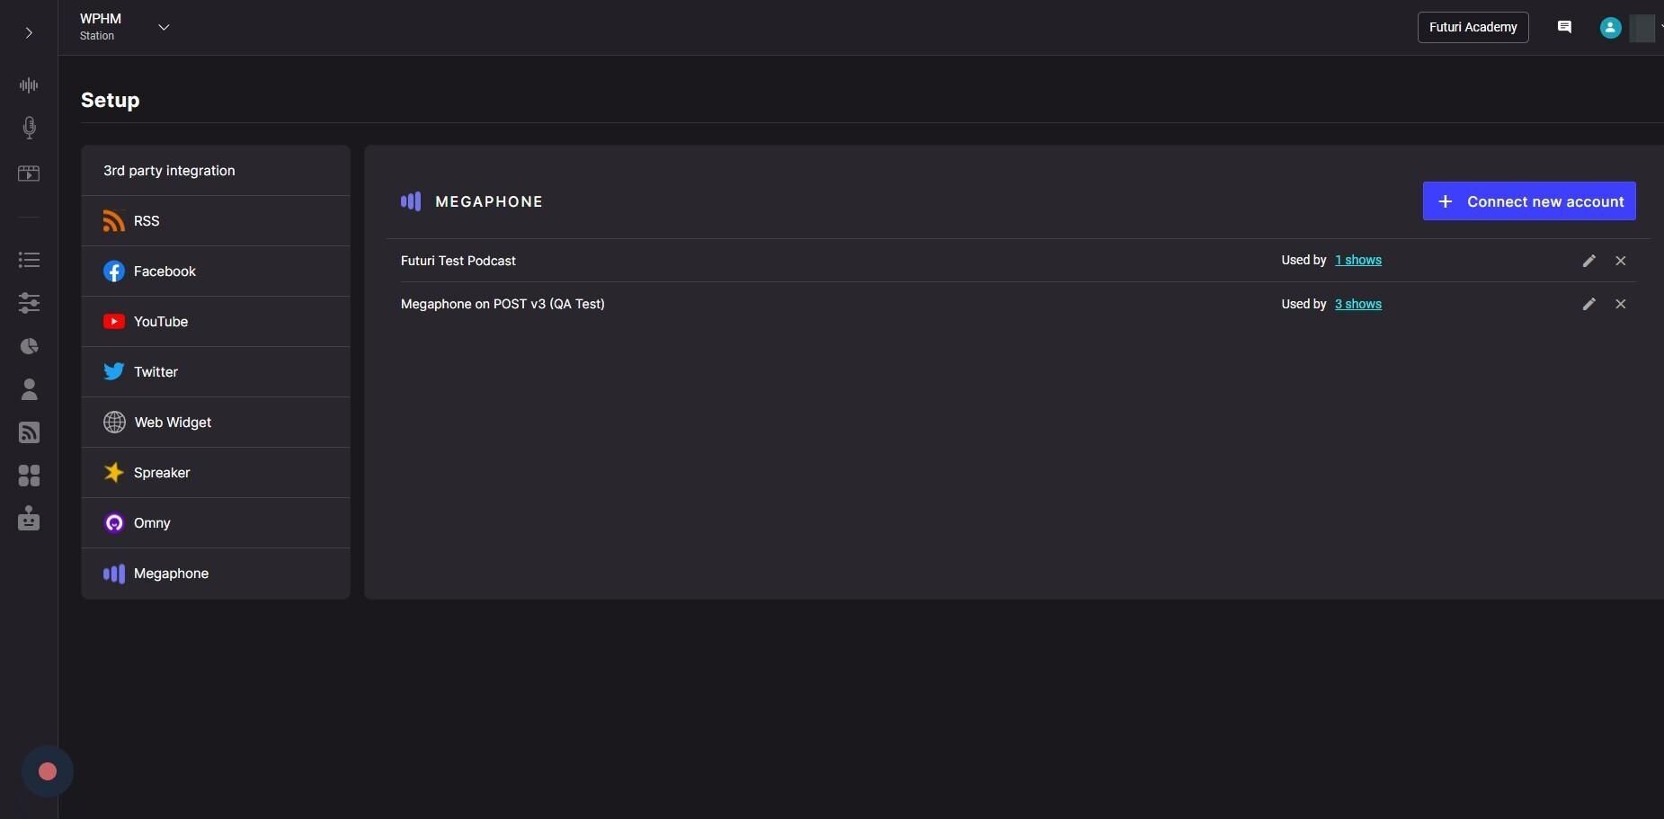Click the user profile sidebar icon
Screen dimensions: 1664x819
point(29,389)
